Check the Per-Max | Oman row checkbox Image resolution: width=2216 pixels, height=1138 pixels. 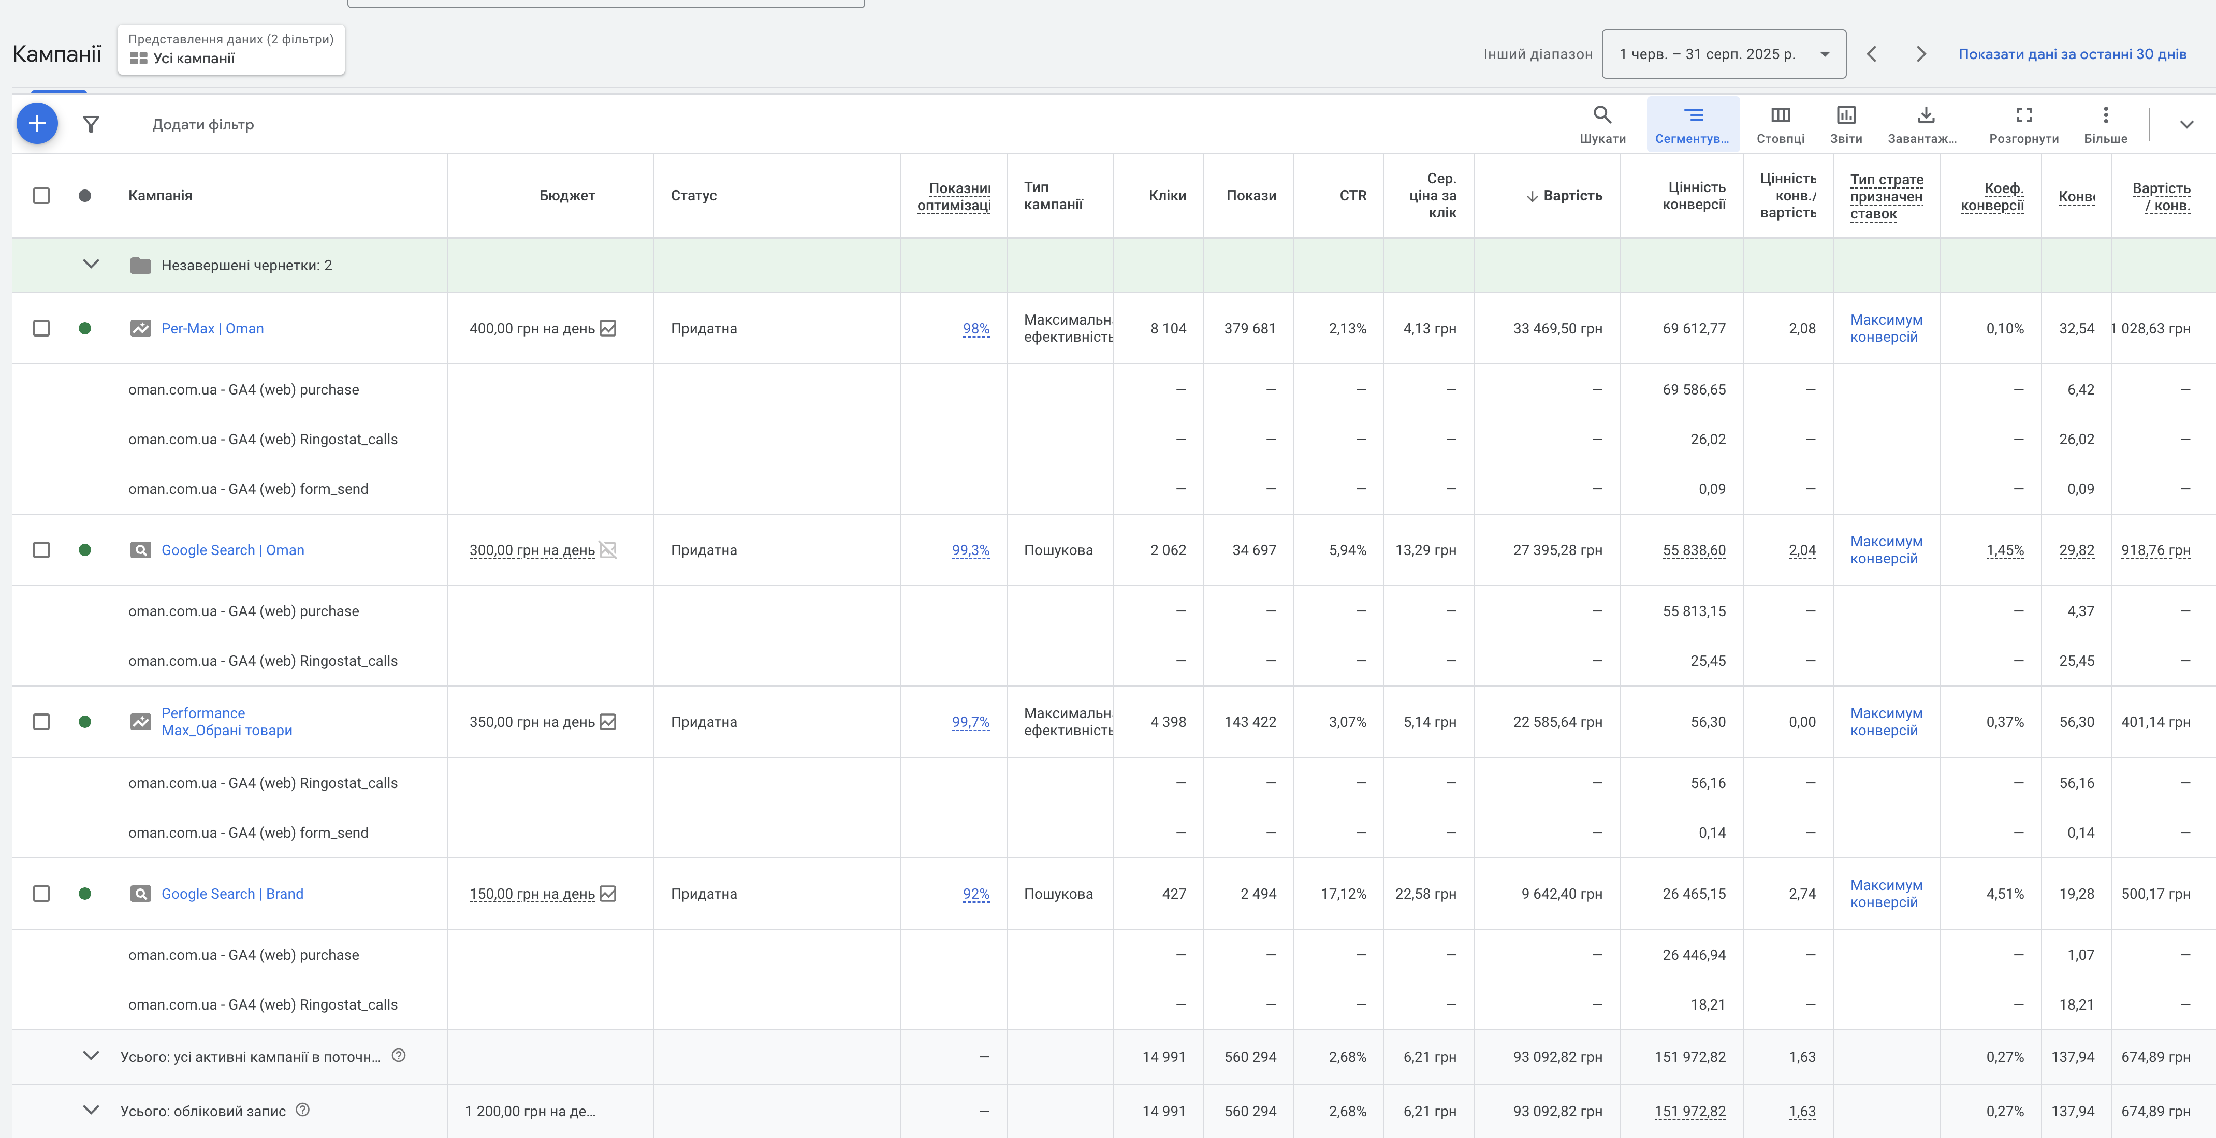(x=41, y=329)
